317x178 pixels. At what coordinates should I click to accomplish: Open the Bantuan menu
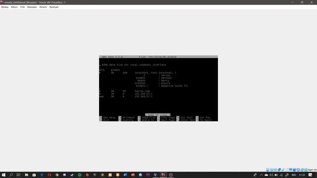coord(54,7)
